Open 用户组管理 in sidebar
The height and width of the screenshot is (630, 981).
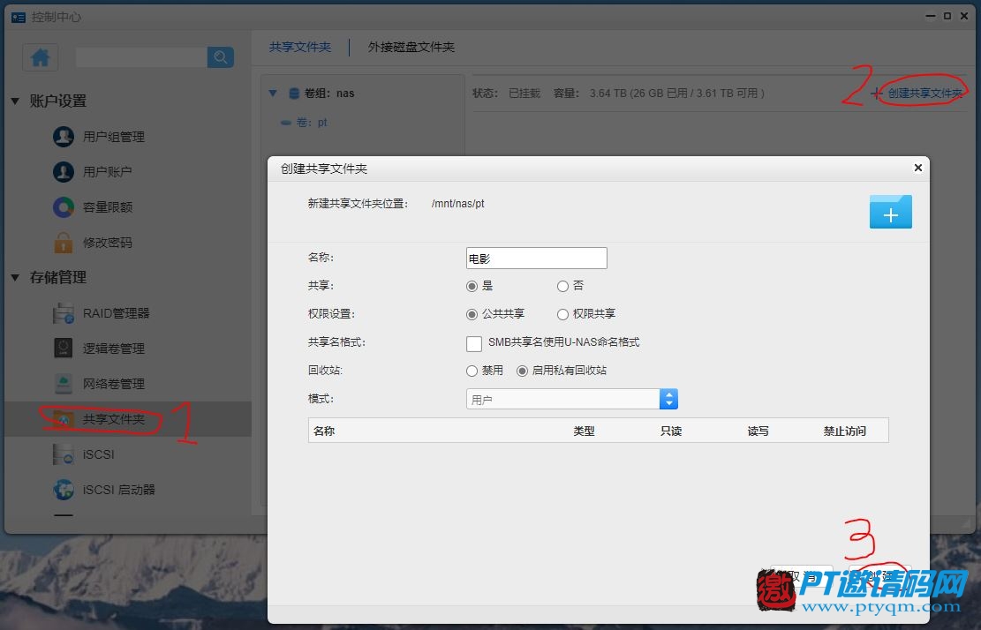point(114,136)
